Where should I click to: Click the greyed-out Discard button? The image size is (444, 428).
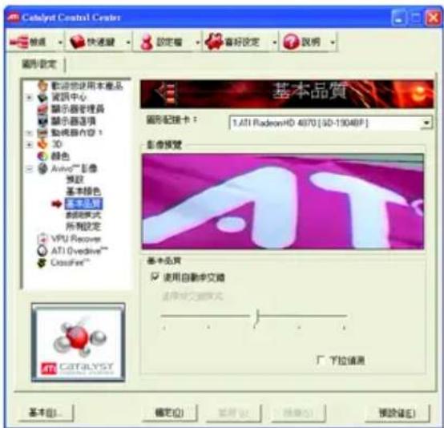298,413
